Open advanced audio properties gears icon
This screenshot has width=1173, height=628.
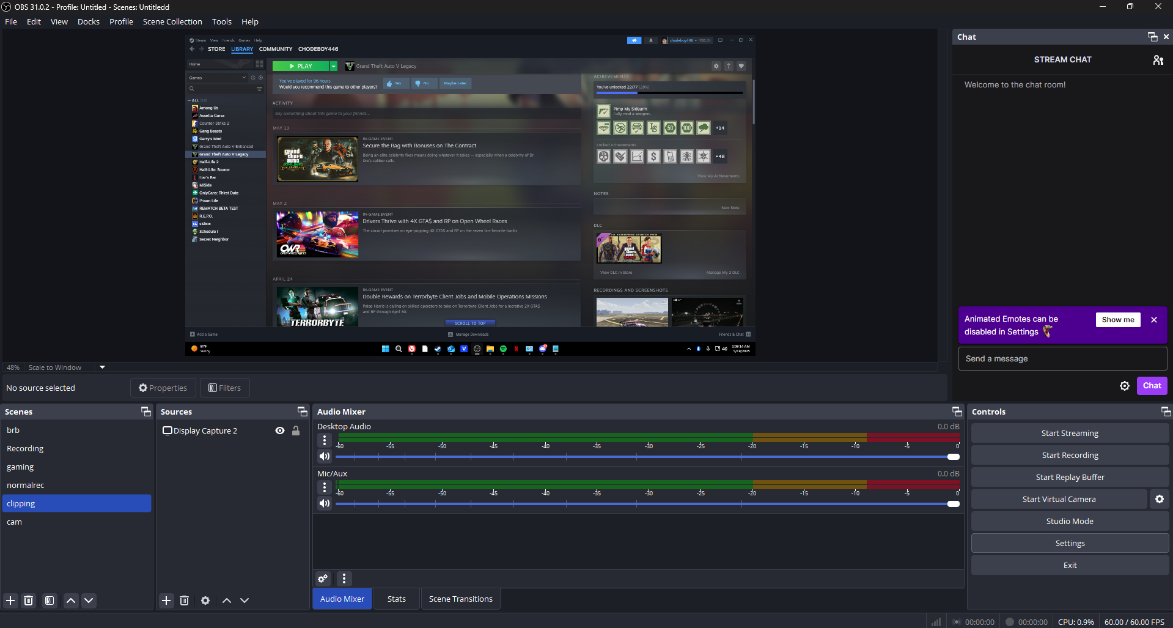pos(323,578)
